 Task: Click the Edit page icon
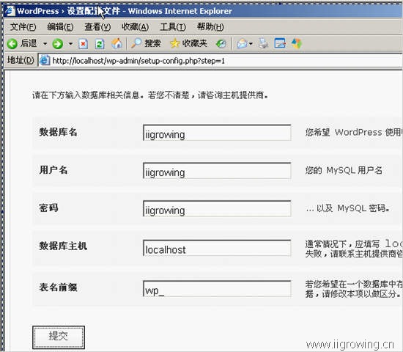280,43
